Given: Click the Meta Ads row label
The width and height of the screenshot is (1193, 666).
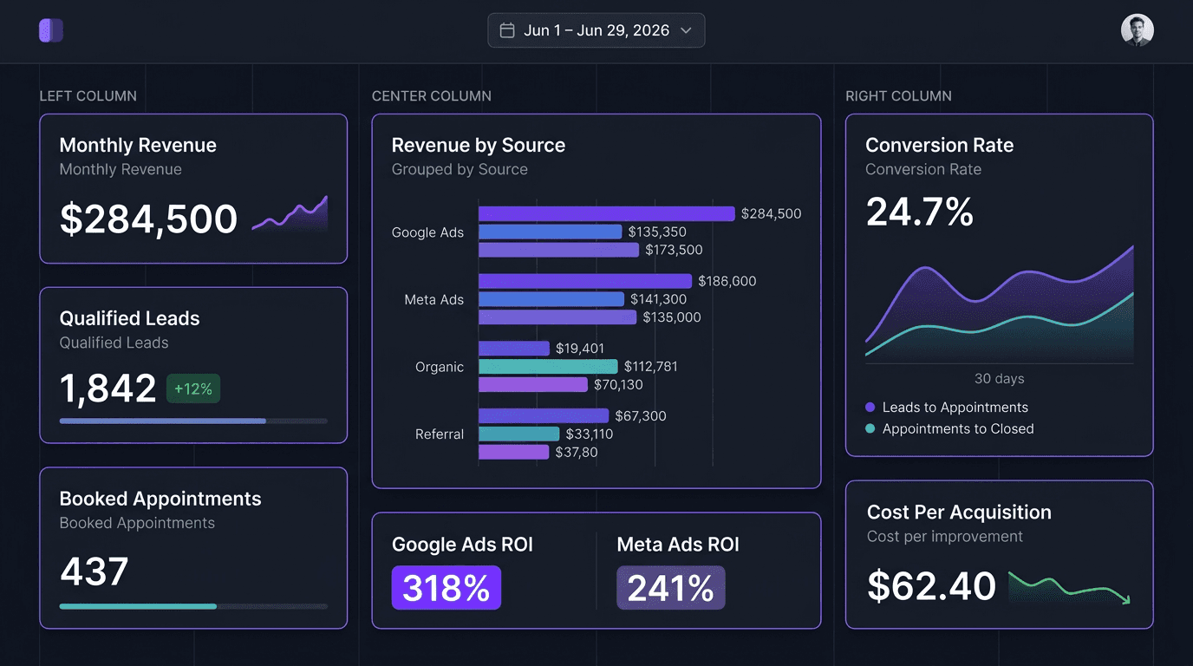Looking at the screenshot, I should click(x=434, y=299).
